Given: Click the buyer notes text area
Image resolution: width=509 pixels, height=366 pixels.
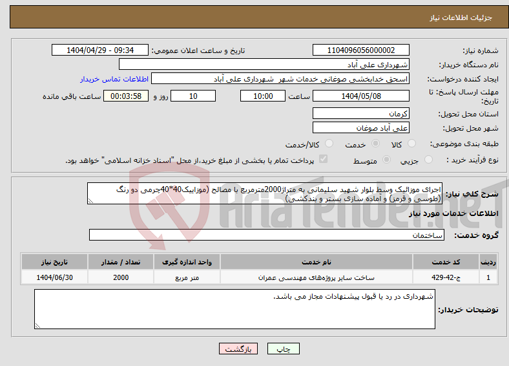Looking at the screenshot, I should click(x=234, y=309).
